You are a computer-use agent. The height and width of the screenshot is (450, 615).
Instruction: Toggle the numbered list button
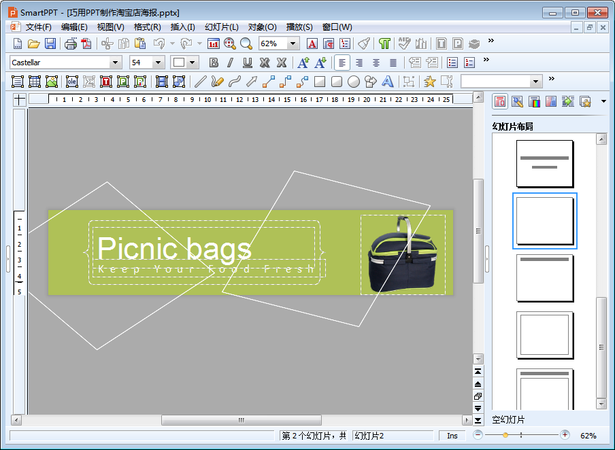click(469, 63)
